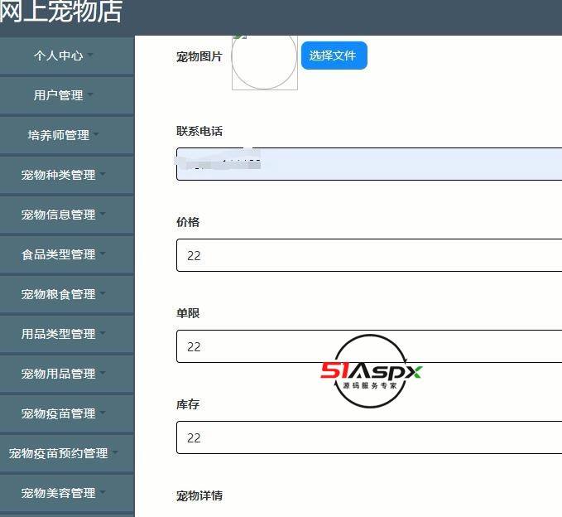The height and width of the screenshot is (517, 562).
Task: Open the 宠物用品管理 menu
Action: coord(67,374)
